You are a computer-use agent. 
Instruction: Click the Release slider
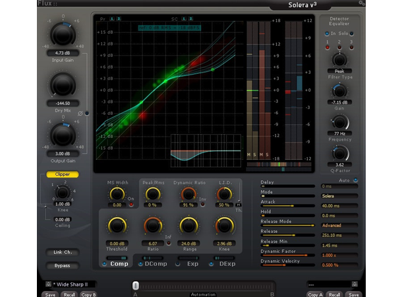click(287, 235)
